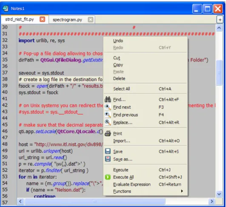
Task: Click the line 'sys.stdout = fsock'
Action: 38,92
